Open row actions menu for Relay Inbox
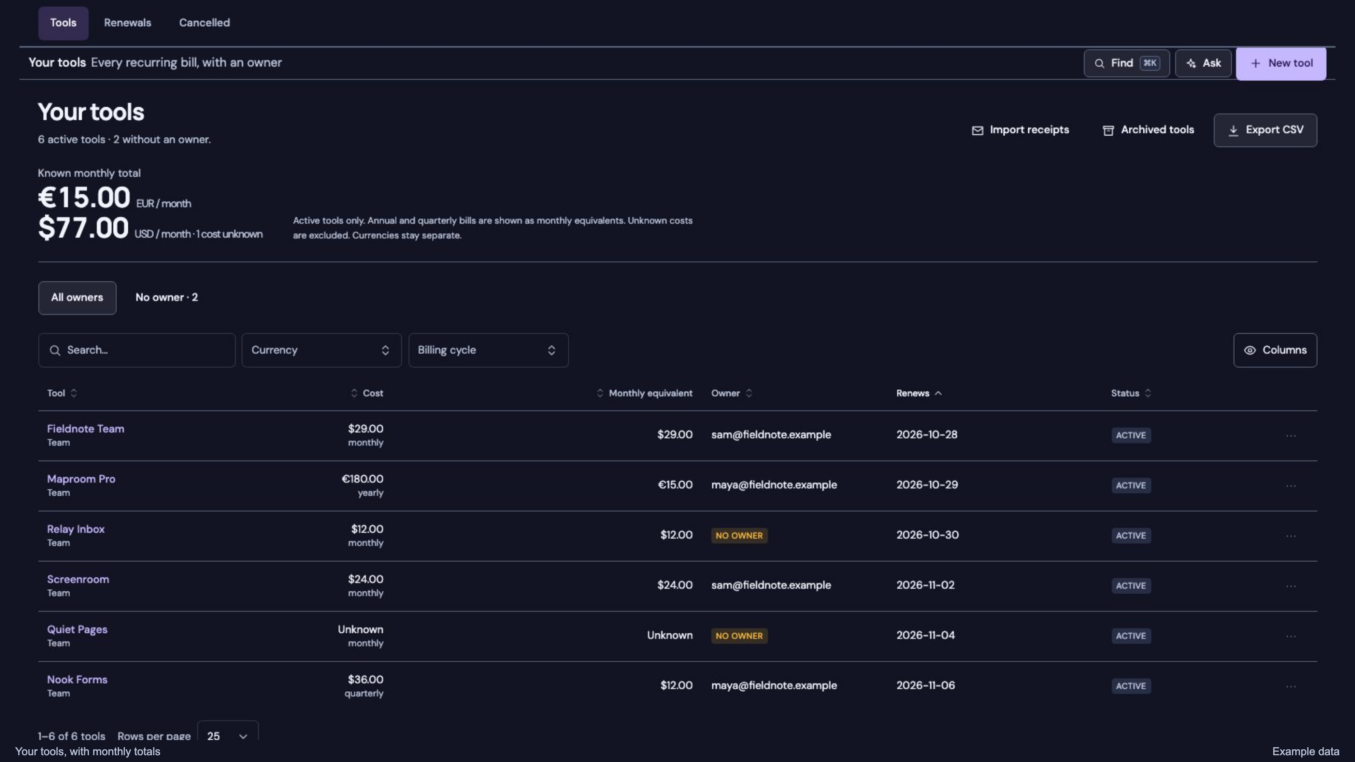Viewport: 1355px width, 762px height. coord(1291,536)
